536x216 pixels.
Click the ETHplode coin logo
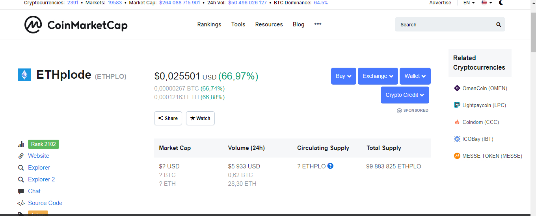click(x=24, y=75)
